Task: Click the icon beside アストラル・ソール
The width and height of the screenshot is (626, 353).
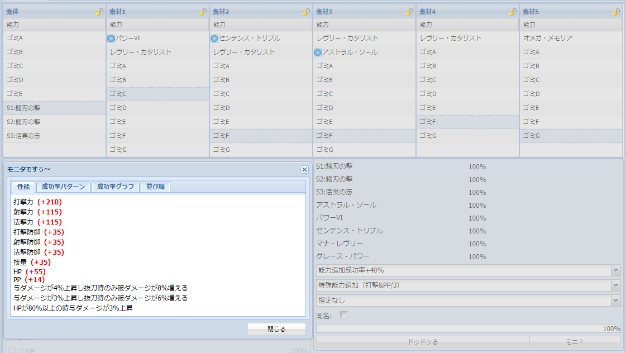Action: tap(318, 53)
